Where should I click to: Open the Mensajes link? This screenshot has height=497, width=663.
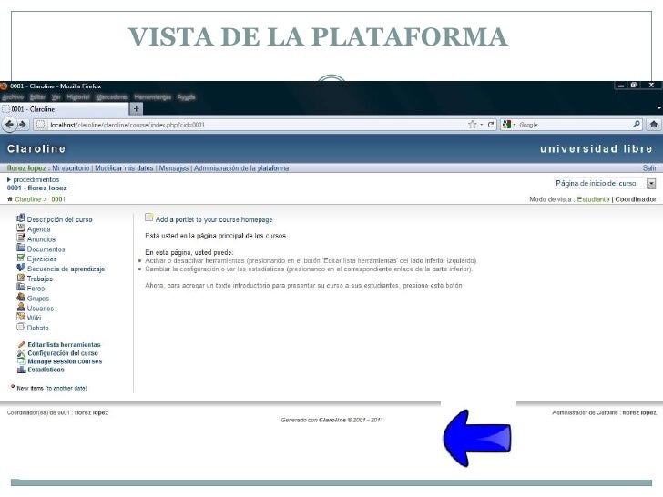[173, 168]
